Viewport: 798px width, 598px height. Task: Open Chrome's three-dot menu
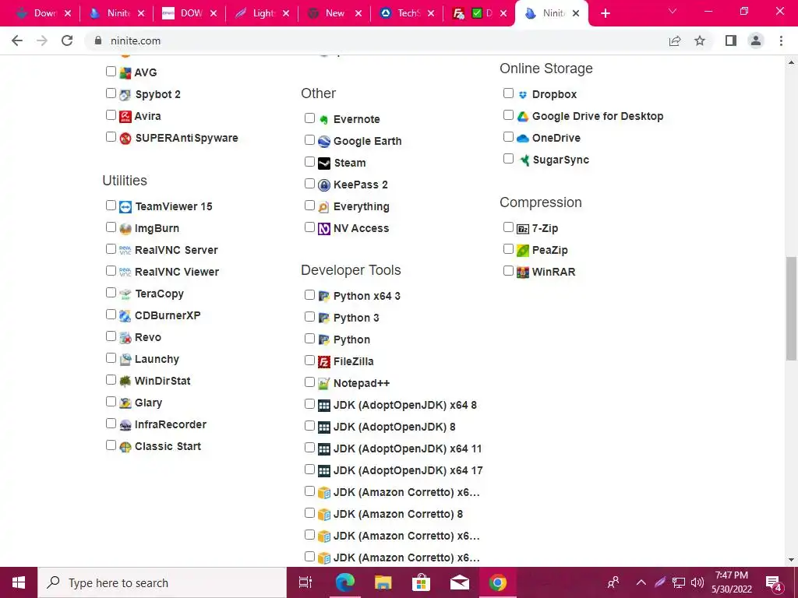781,40
